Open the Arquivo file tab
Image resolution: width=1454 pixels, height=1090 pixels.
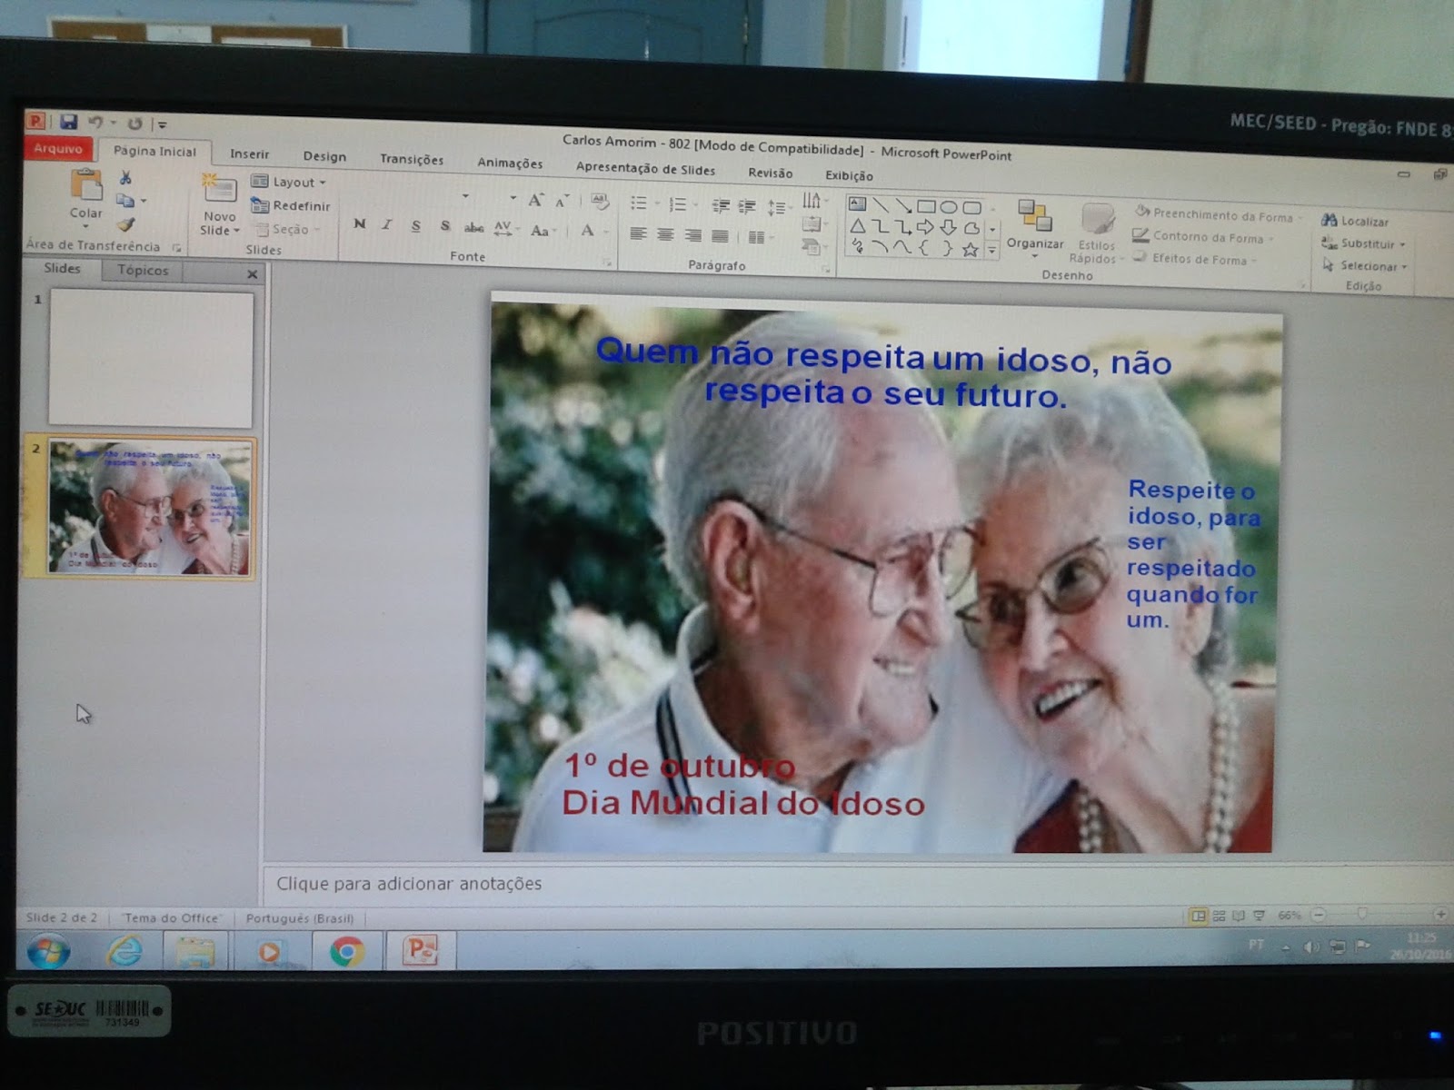58,148
